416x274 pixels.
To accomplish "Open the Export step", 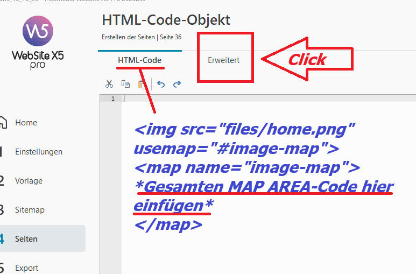I will (x=26, y=268).
